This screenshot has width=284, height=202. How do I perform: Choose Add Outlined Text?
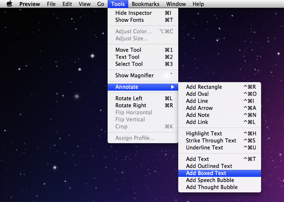pyautogui.click(x=220, y=166)
